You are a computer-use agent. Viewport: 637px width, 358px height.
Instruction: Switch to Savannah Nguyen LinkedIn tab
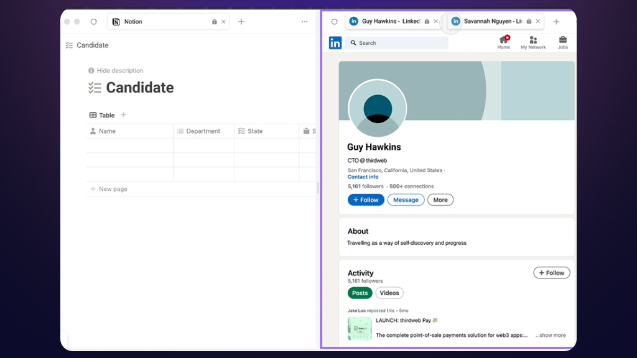pyautogui.click(x=488, y=22)
